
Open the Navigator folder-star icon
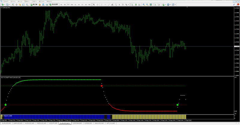click(20, 5)
